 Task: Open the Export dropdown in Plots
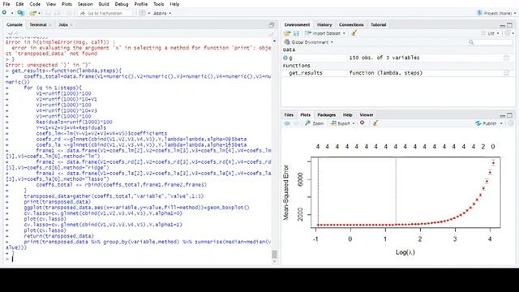click(342, 123)
